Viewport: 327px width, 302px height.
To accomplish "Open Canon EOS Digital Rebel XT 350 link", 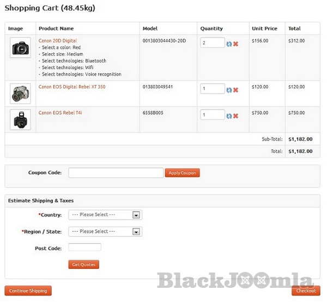I will point(72,87).
